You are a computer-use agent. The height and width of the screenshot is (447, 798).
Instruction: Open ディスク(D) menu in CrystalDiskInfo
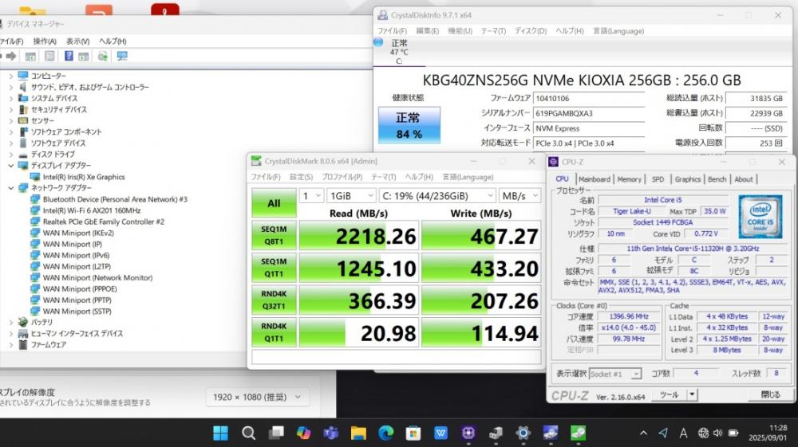coord(531,31)
